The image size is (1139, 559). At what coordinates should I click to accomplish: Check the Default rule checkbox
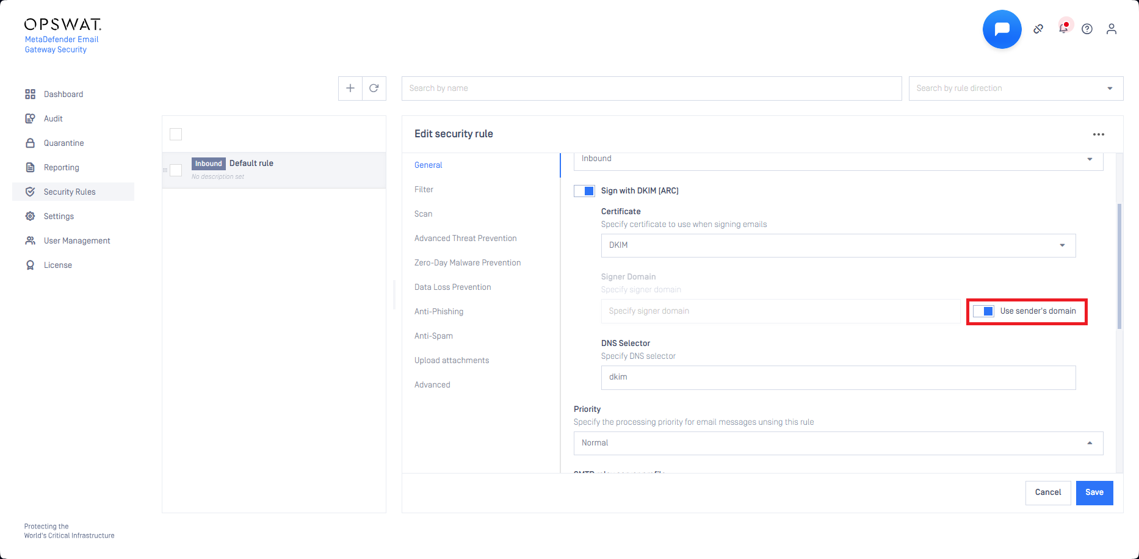176,170
